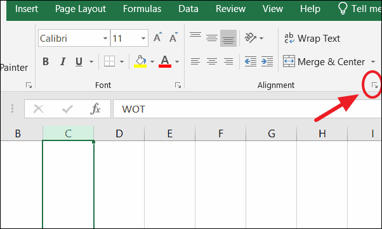Toggle Italic formatting

click(63, 62)
